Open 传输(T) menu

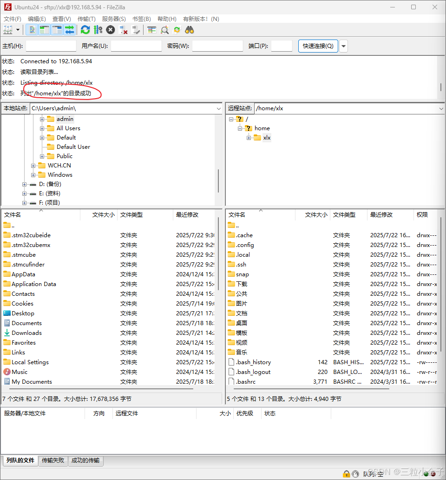86,19
